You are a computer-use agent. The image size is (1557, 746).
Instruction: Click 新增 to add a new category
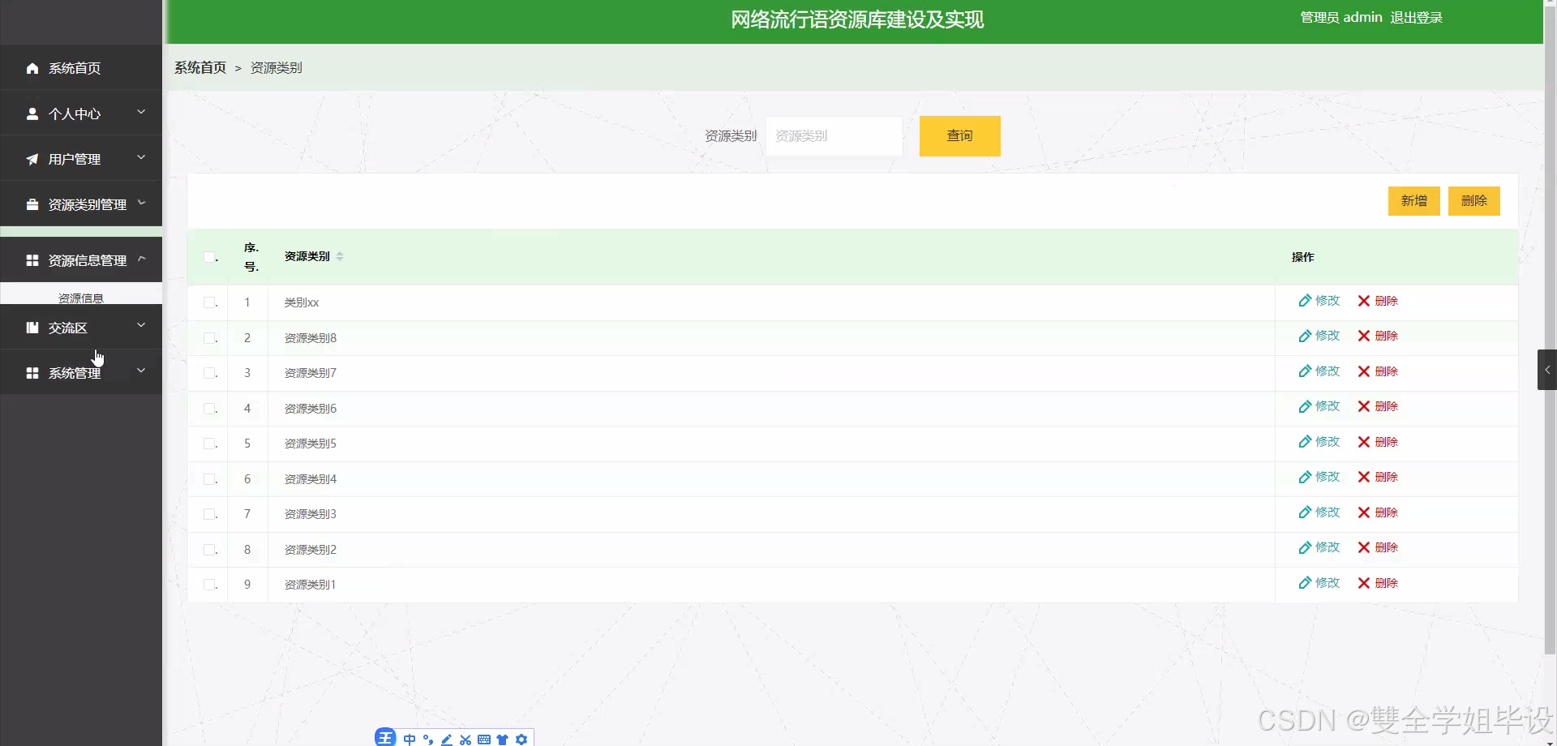1413,200
